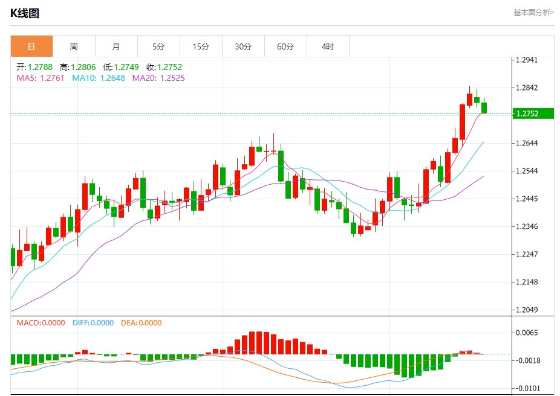Image resolution: width=560 pixels, height=396 pixels.
Task: Click the MA5 indicator label
Action: (41, 78)
